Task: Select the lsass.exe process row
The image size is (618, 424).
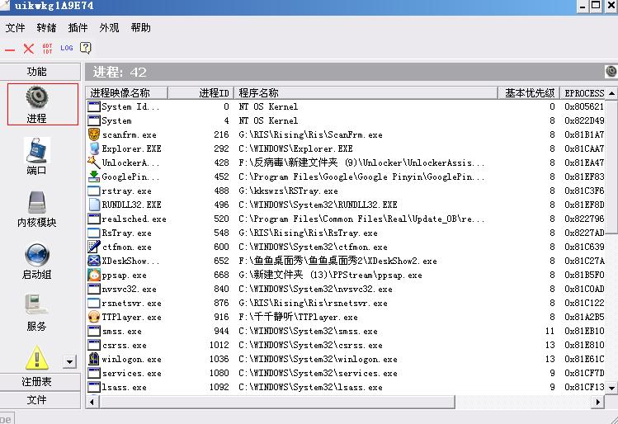Action: point(346,388)
